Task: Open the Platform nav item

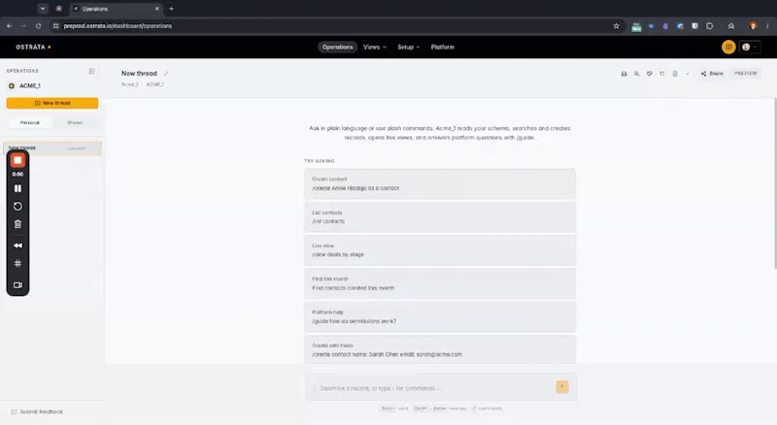Action: (x=443, y=47)
